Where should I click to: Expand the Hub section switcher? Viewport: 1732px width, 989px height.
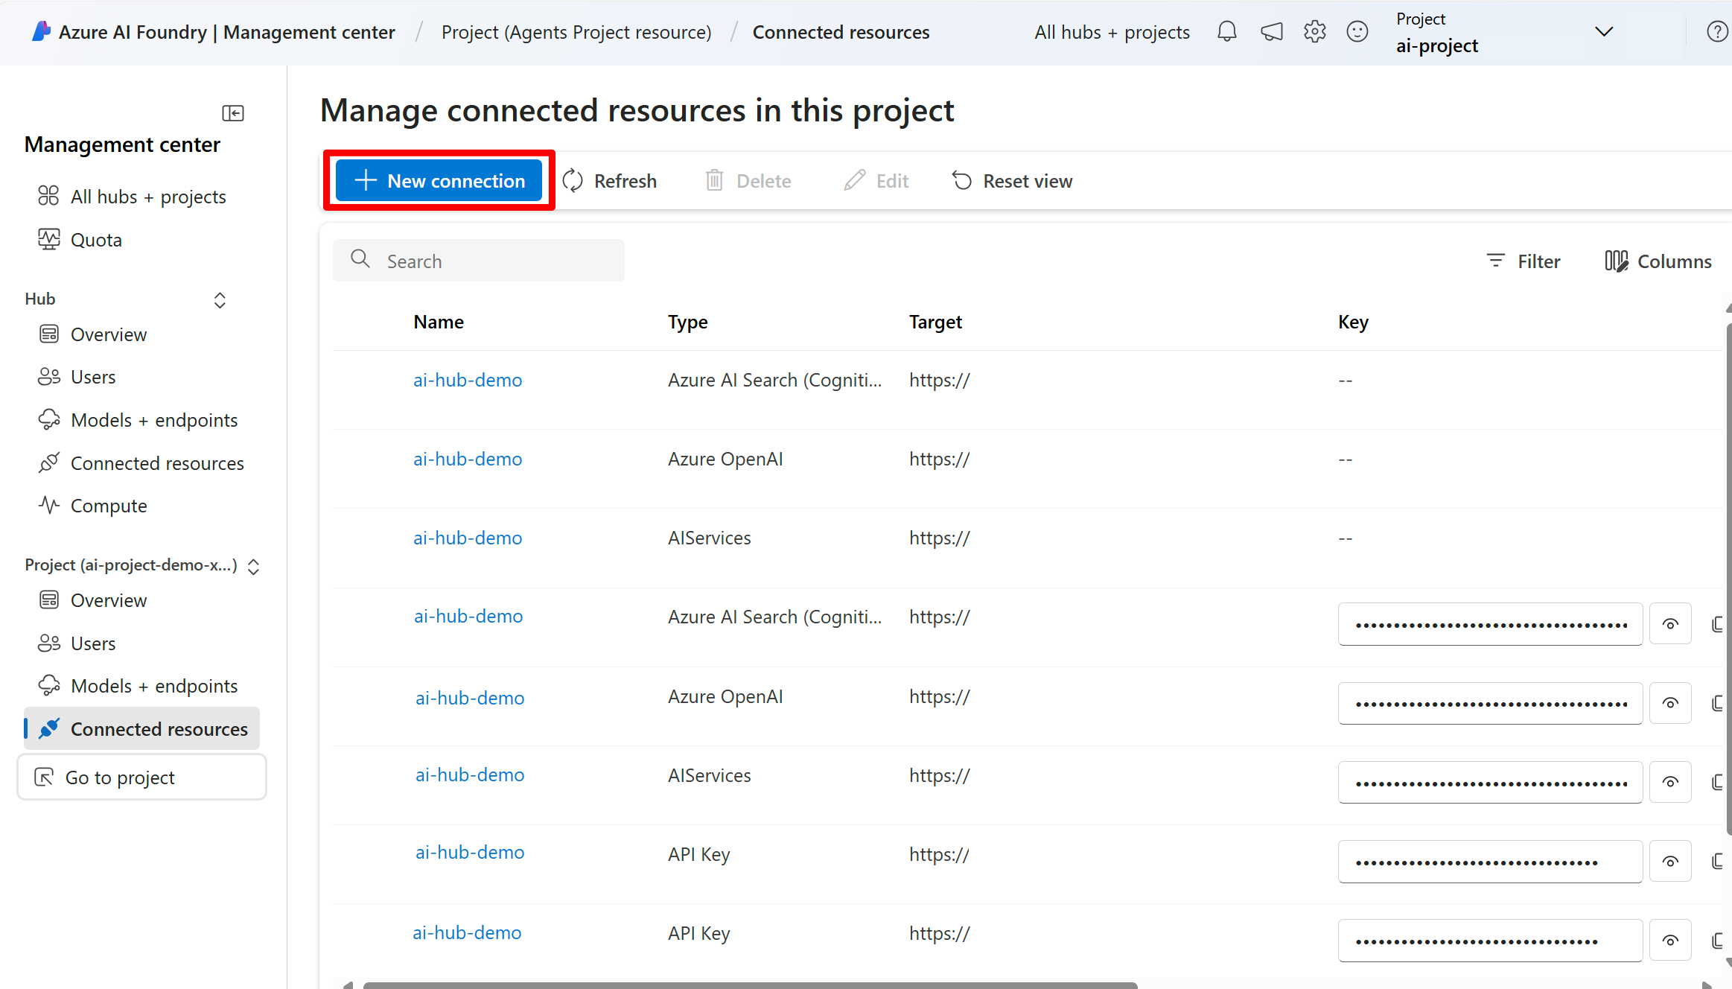pyautogui.click(x=220, y=300)
